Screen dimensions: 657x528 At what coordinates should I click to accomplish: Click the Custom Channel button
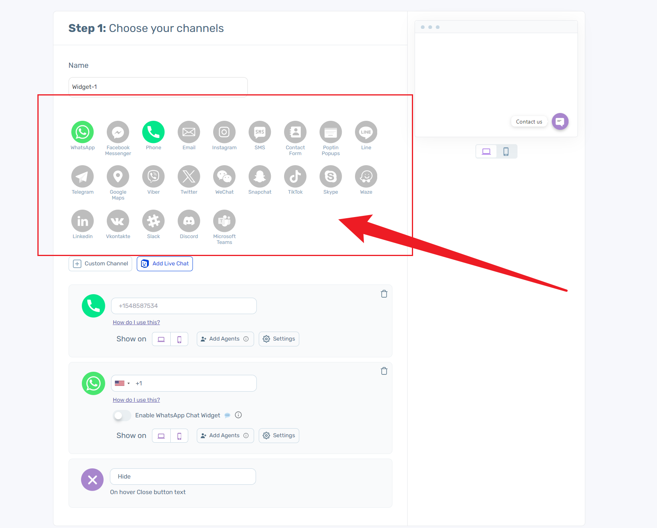pyautogui.click(x=100, y=263)
